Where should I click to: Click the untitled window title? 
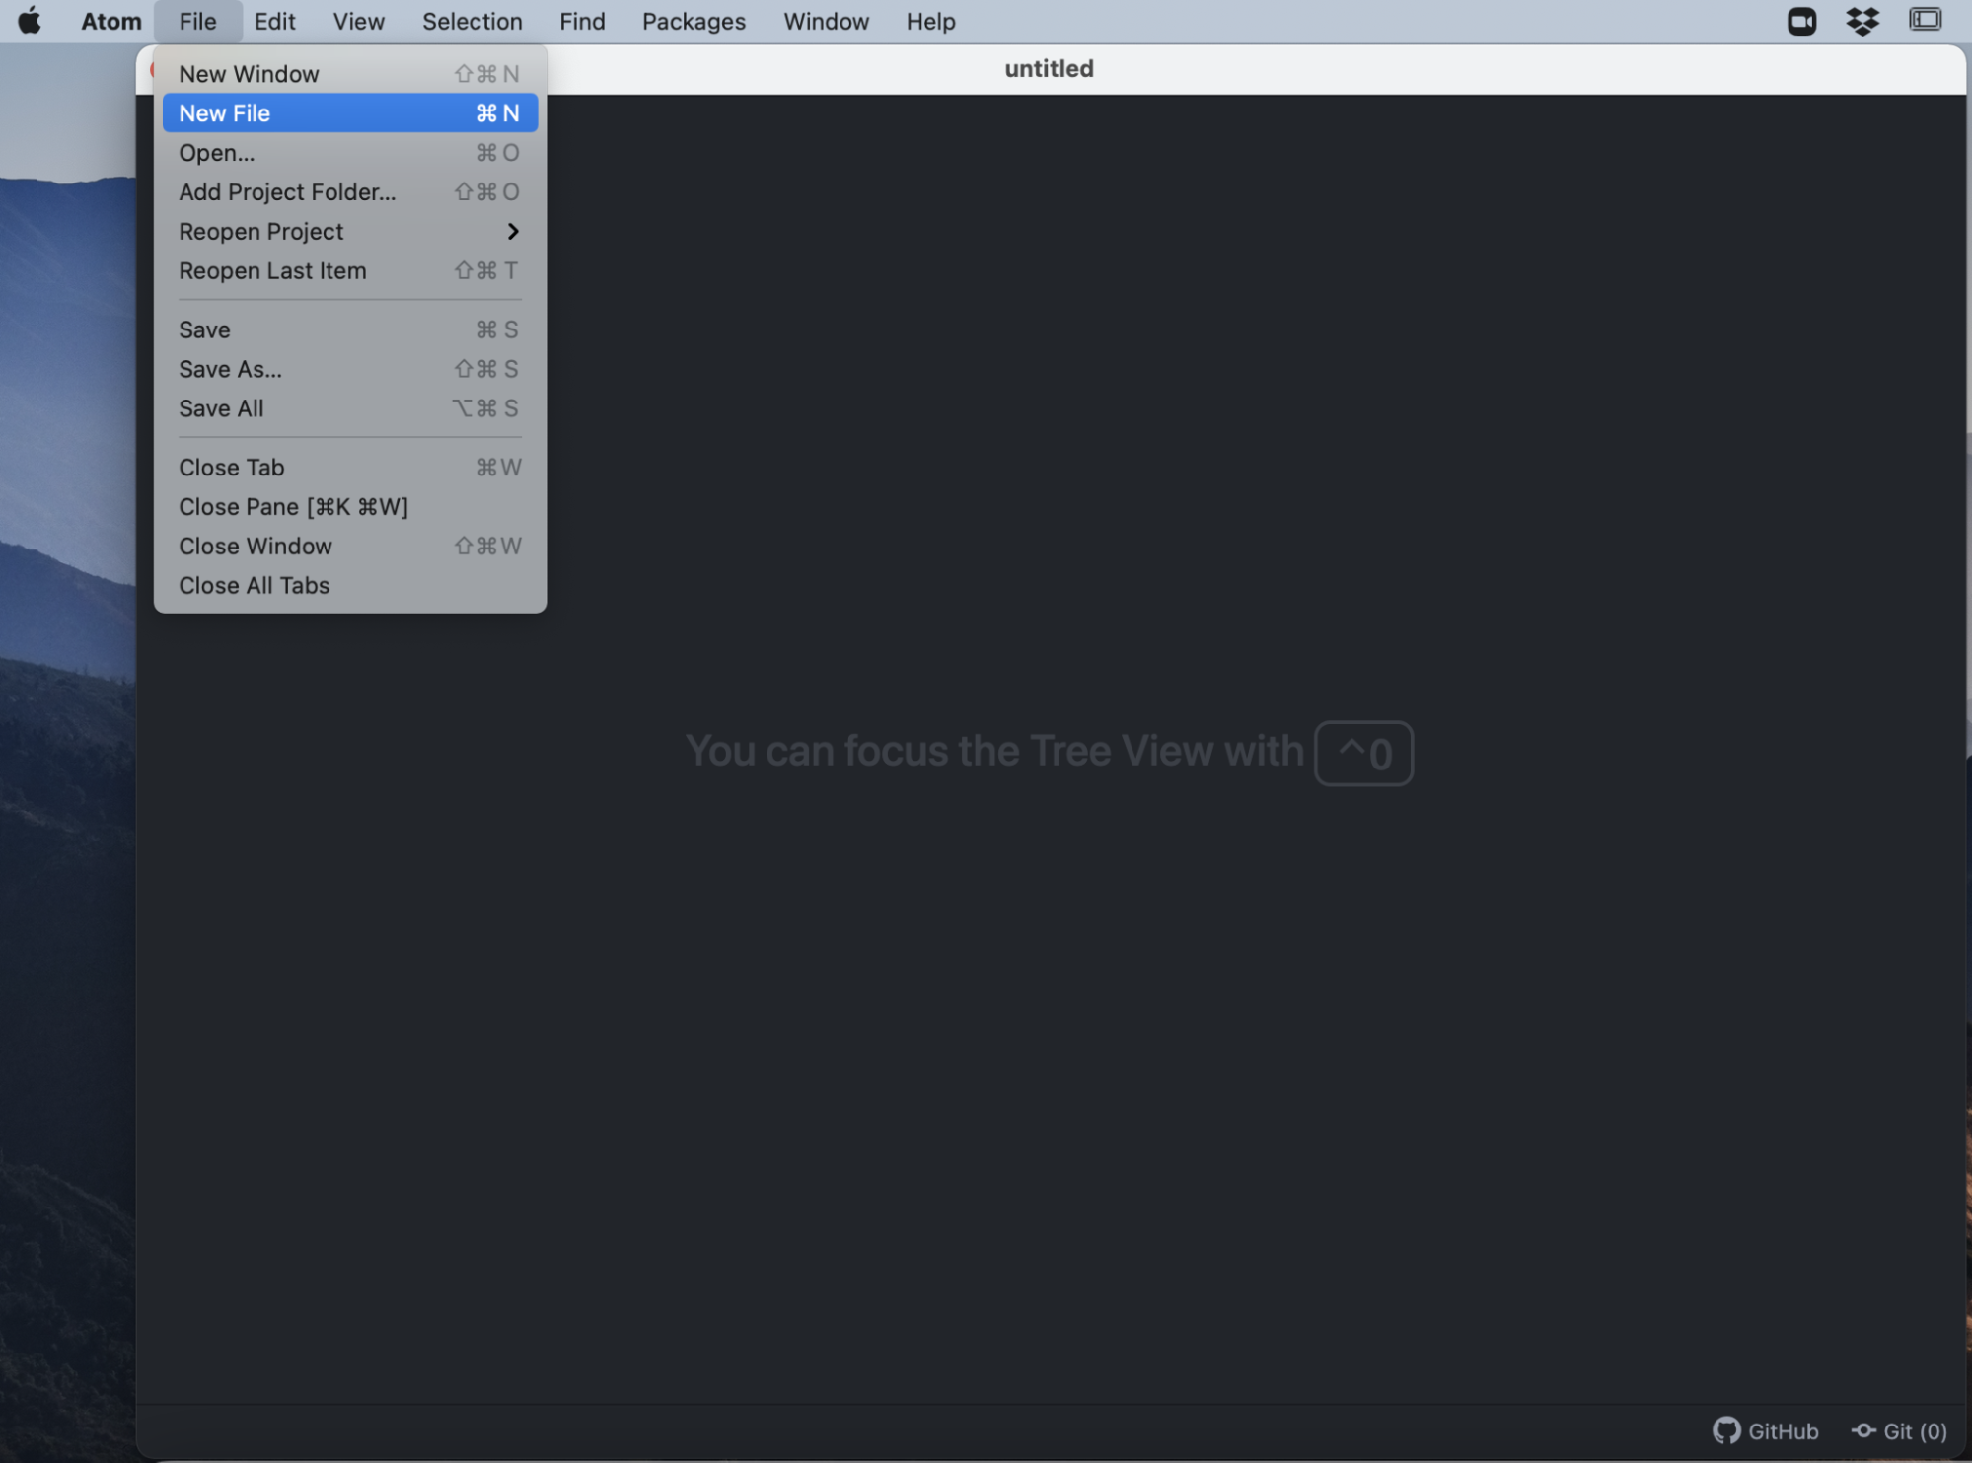tap(1049, 68)
